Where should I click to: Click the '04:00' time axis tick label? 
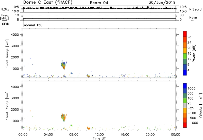[48, 135]
